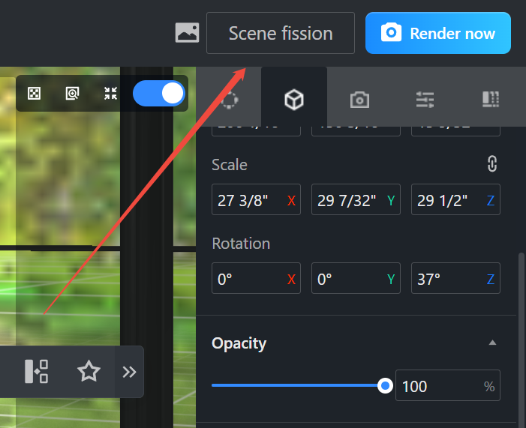Click the Opacity slider handle
This screenshot has width=526, height=428.
click(385, 385)
